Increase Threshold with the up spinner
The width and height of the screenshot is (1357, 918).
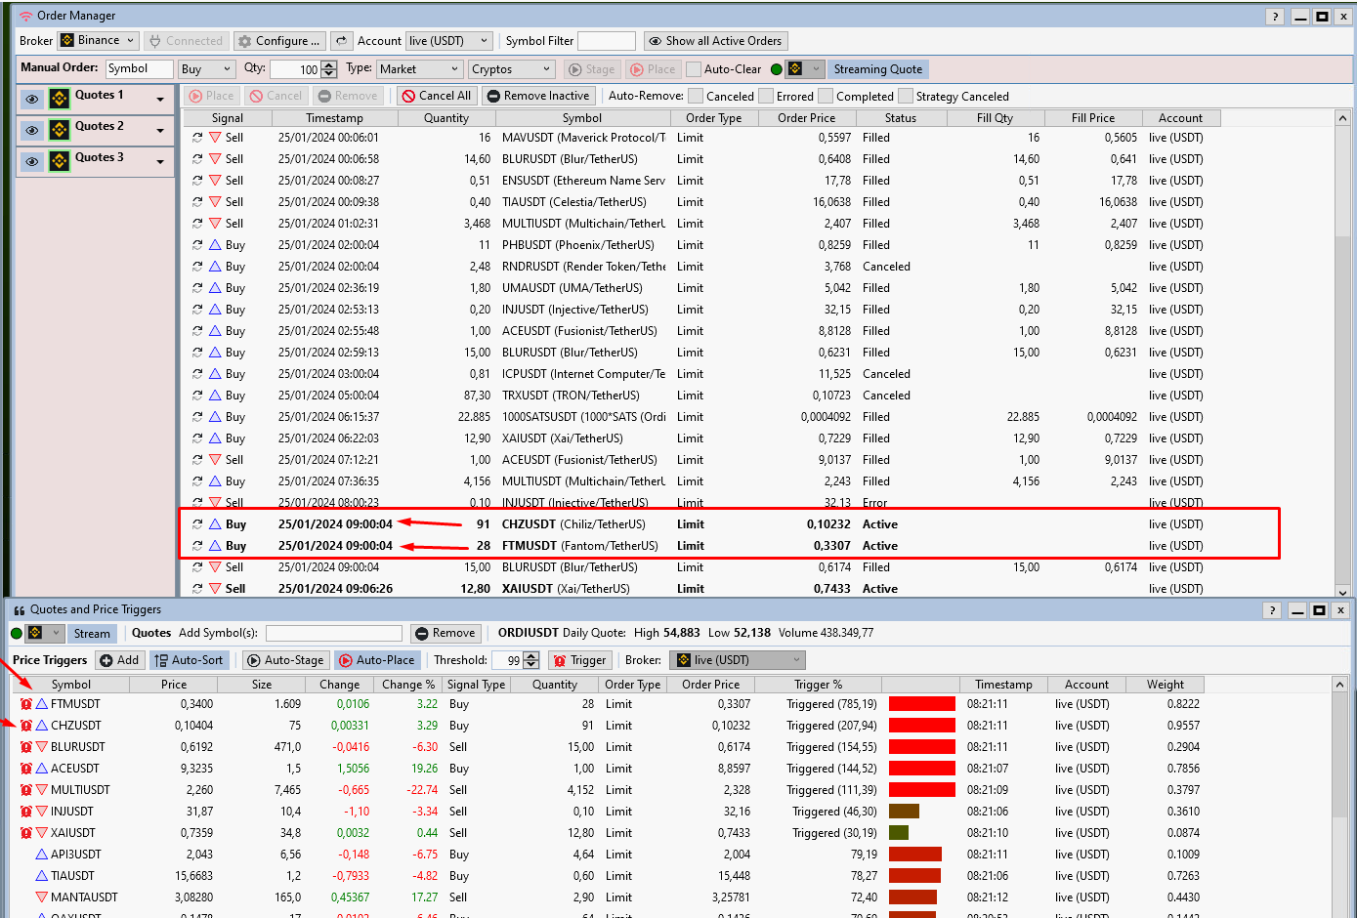tap(531, 656)
